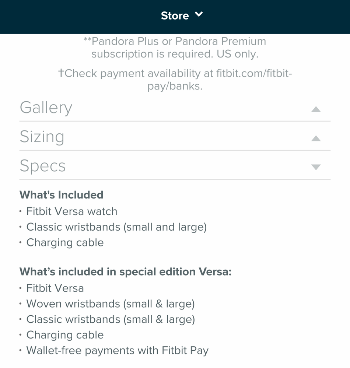The width and height of the screenshot is (350, 368).
Task: Click Charging cable in special edition list
Action: 65,335
